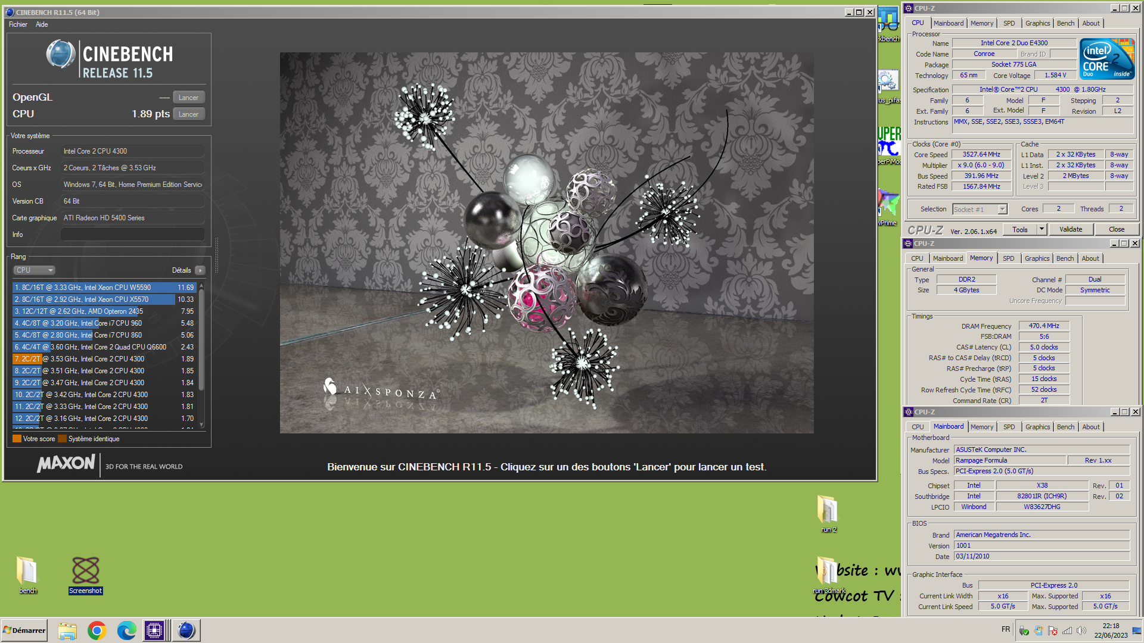The width and height of the screenshot is (1144, 643).
Task: Click Lancer button for the CPU test
Action: [189, 114]
